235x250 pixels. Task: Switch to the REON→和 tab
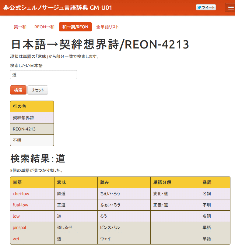pyautogui.click(x=44, y=27)
